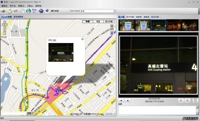The width and height of the screenshot is (200, 121).
Task: Click the photo comment text box
Action: (157, 110)
